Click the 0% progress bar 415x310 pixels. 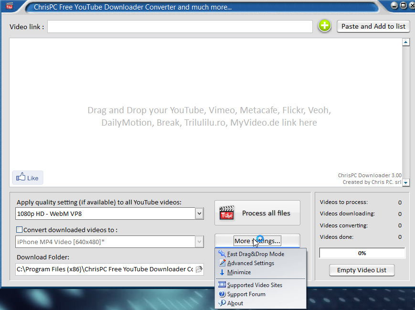click(362, 253)
